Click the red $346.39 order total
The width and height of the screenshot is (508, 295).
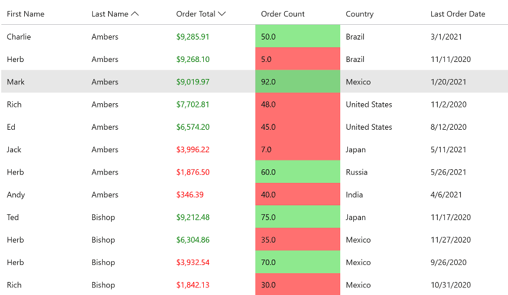(190, 195)
